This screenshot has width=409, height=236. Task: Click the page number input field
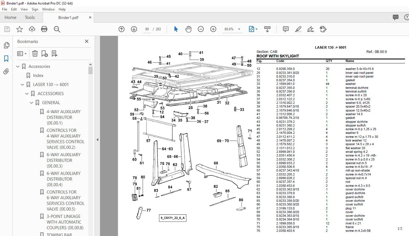(x=147, y=29)
